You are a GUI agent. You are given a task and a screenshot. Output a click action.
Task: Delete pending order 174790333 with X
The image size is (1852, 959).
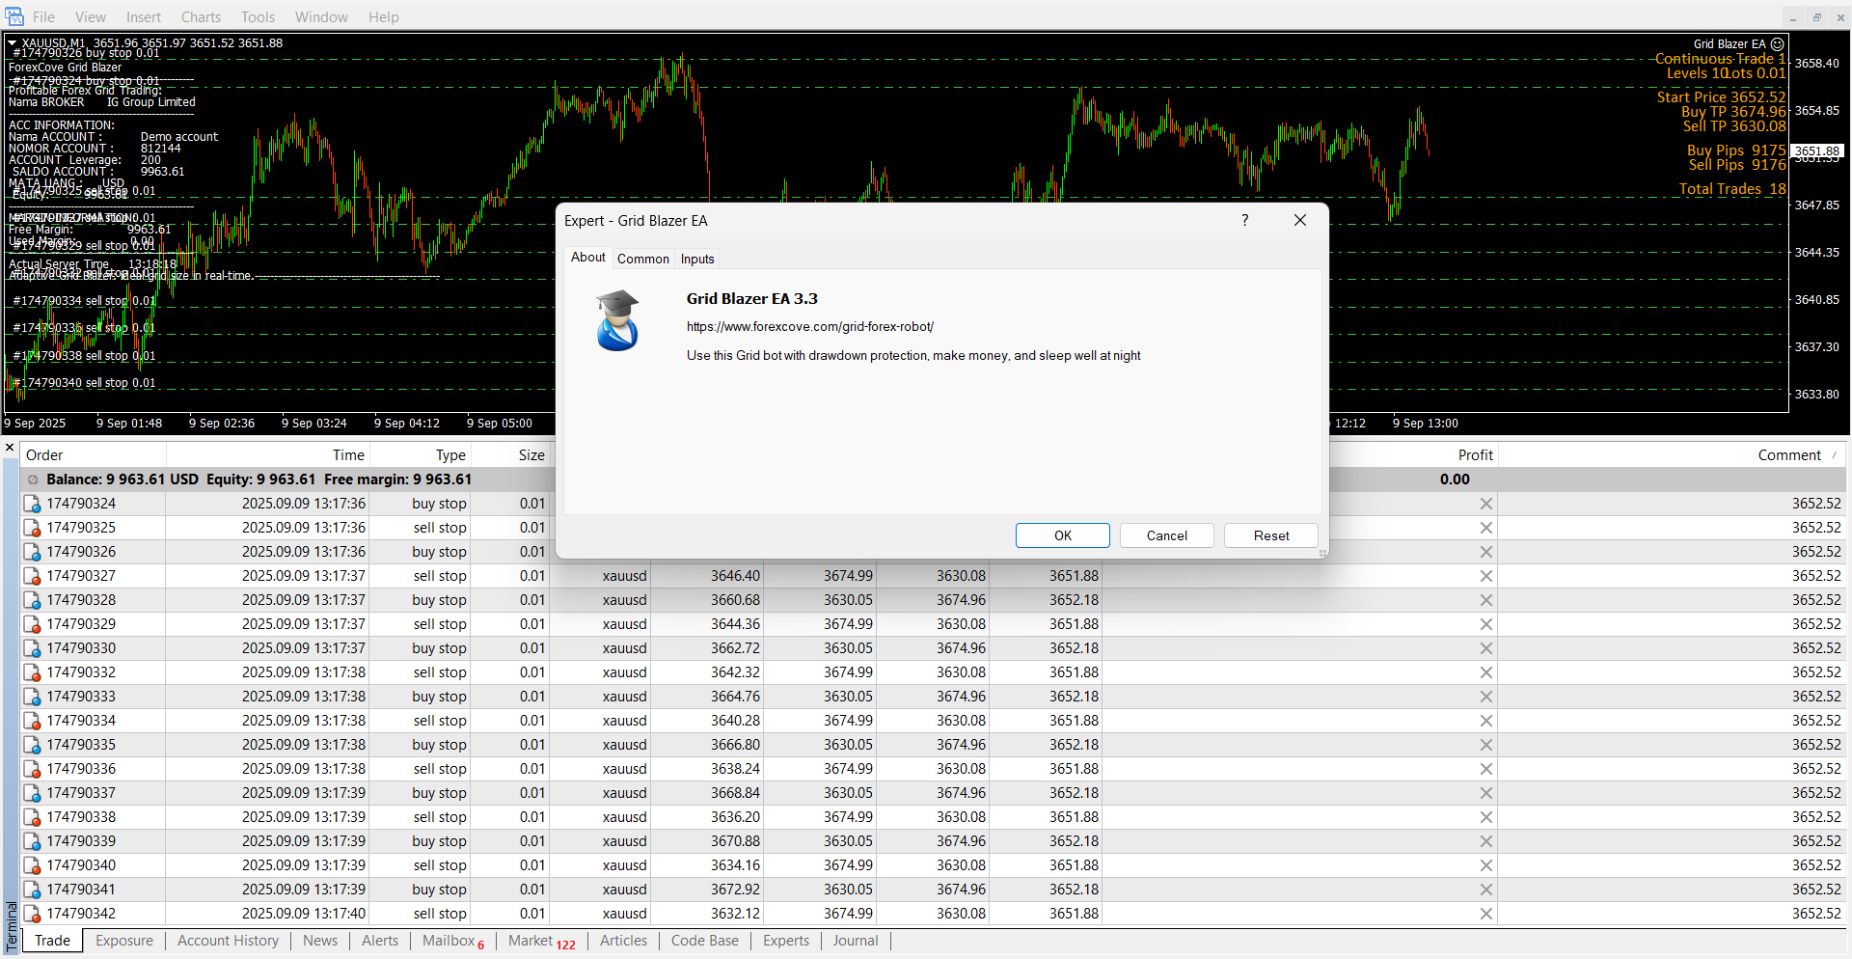(1486, 697)
